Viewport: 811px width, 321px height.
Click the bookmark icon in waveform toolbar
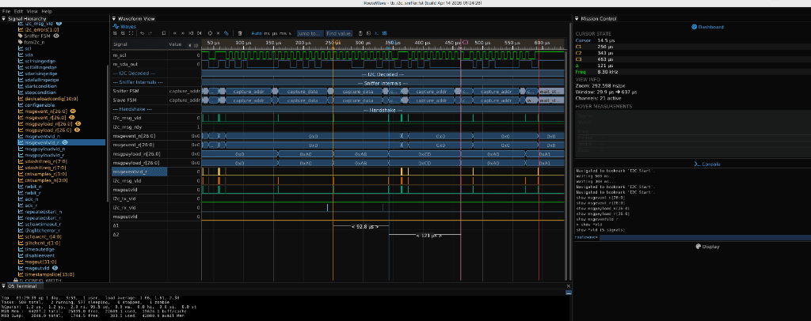(x=163, y=33)
